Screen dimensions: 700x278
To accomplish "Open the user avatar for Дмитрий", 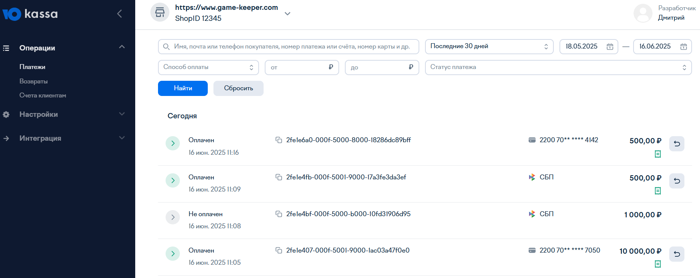I will [x=643, y=13].
